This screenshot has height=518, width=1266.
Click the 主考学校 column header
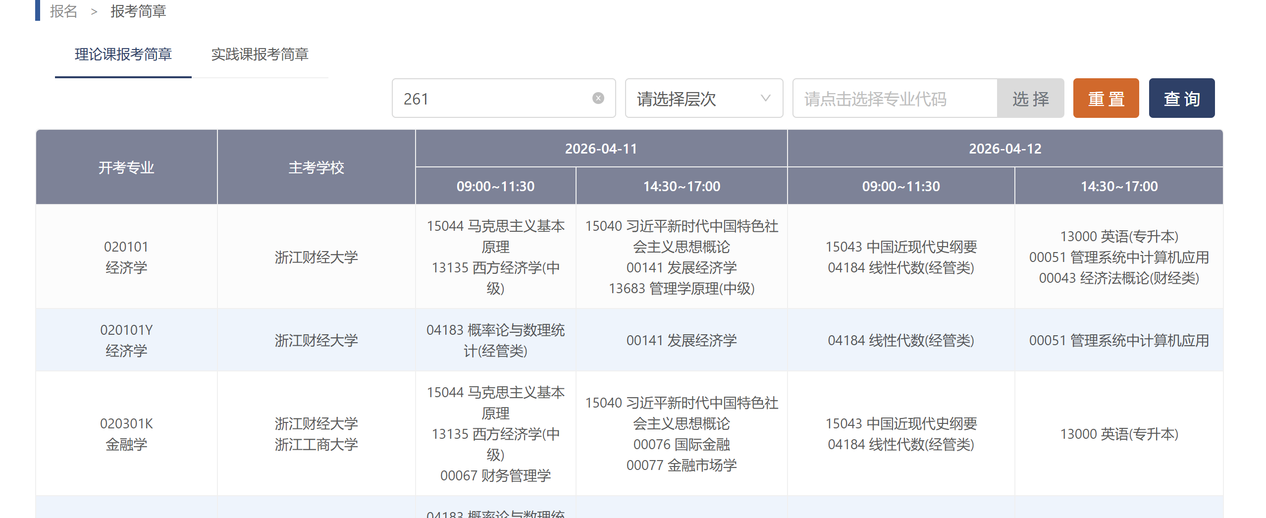pyautogui.click(x=316, y=167)
